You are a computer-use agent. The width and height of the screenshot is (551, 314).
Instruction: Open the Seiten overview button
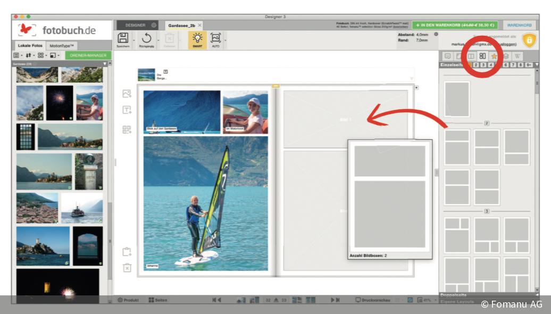pos(158,300)
